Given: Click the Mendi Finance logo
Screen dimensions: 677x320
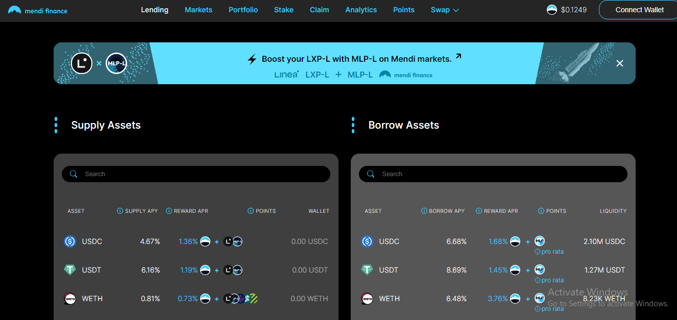Looking at the screenshot, I should click(38, 10).
